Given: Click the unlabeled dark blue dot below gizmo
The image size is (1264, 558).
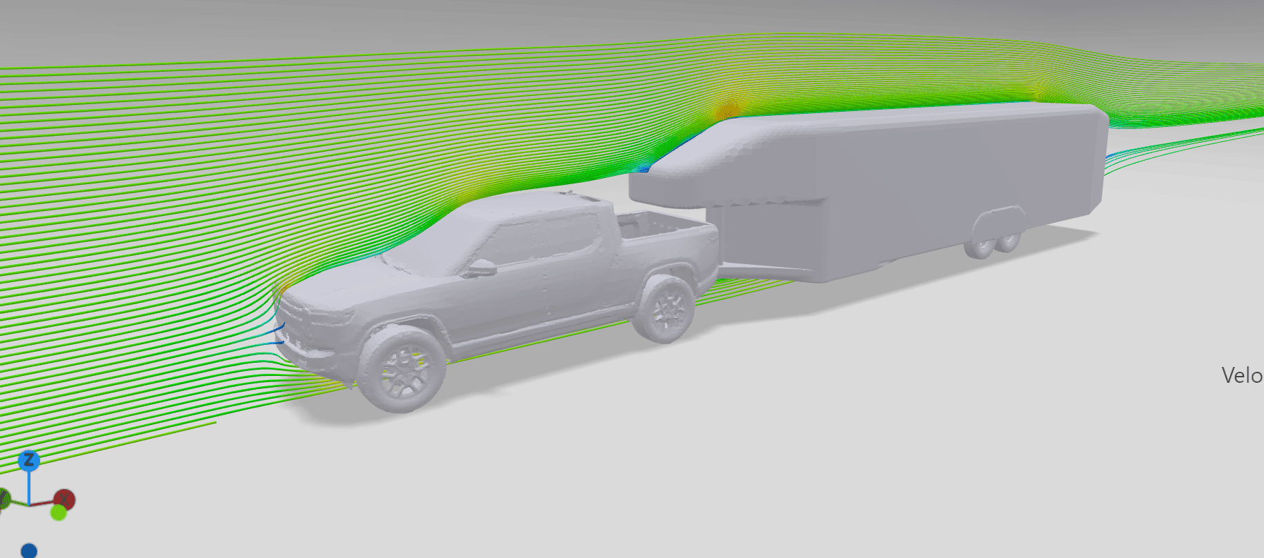Looking at the screenshot, I should (29, 550).
